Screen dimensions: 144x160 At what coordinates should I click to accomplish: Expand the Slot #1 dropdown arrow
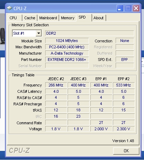tap(39, 33)
